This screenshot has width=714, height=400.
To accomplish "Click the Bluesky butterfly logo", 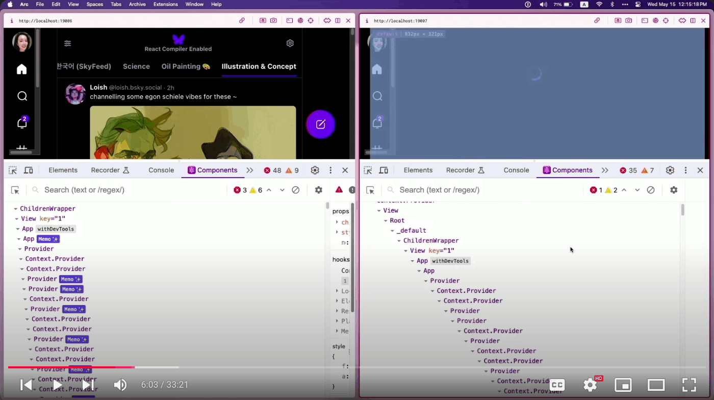I will click(x=178, y=39).
